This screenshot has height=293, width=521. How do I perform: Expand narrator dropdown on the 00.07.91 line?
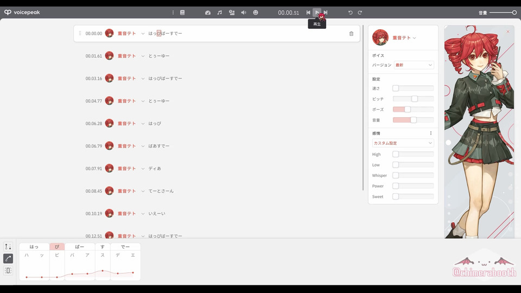tap(143, 169)
